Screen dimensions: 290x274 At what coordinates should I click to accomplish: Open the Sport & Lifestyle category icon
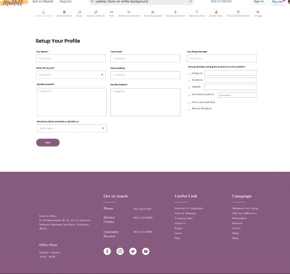pyautogui.click(x=96, y=12)
